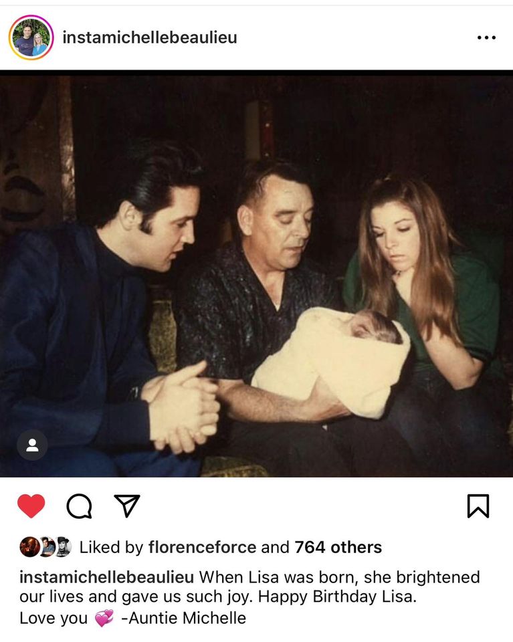Tap the '-Auntie Michelle' caption signature
The width and height of the screenshot is (513, 642).
(x=183, y=618)
